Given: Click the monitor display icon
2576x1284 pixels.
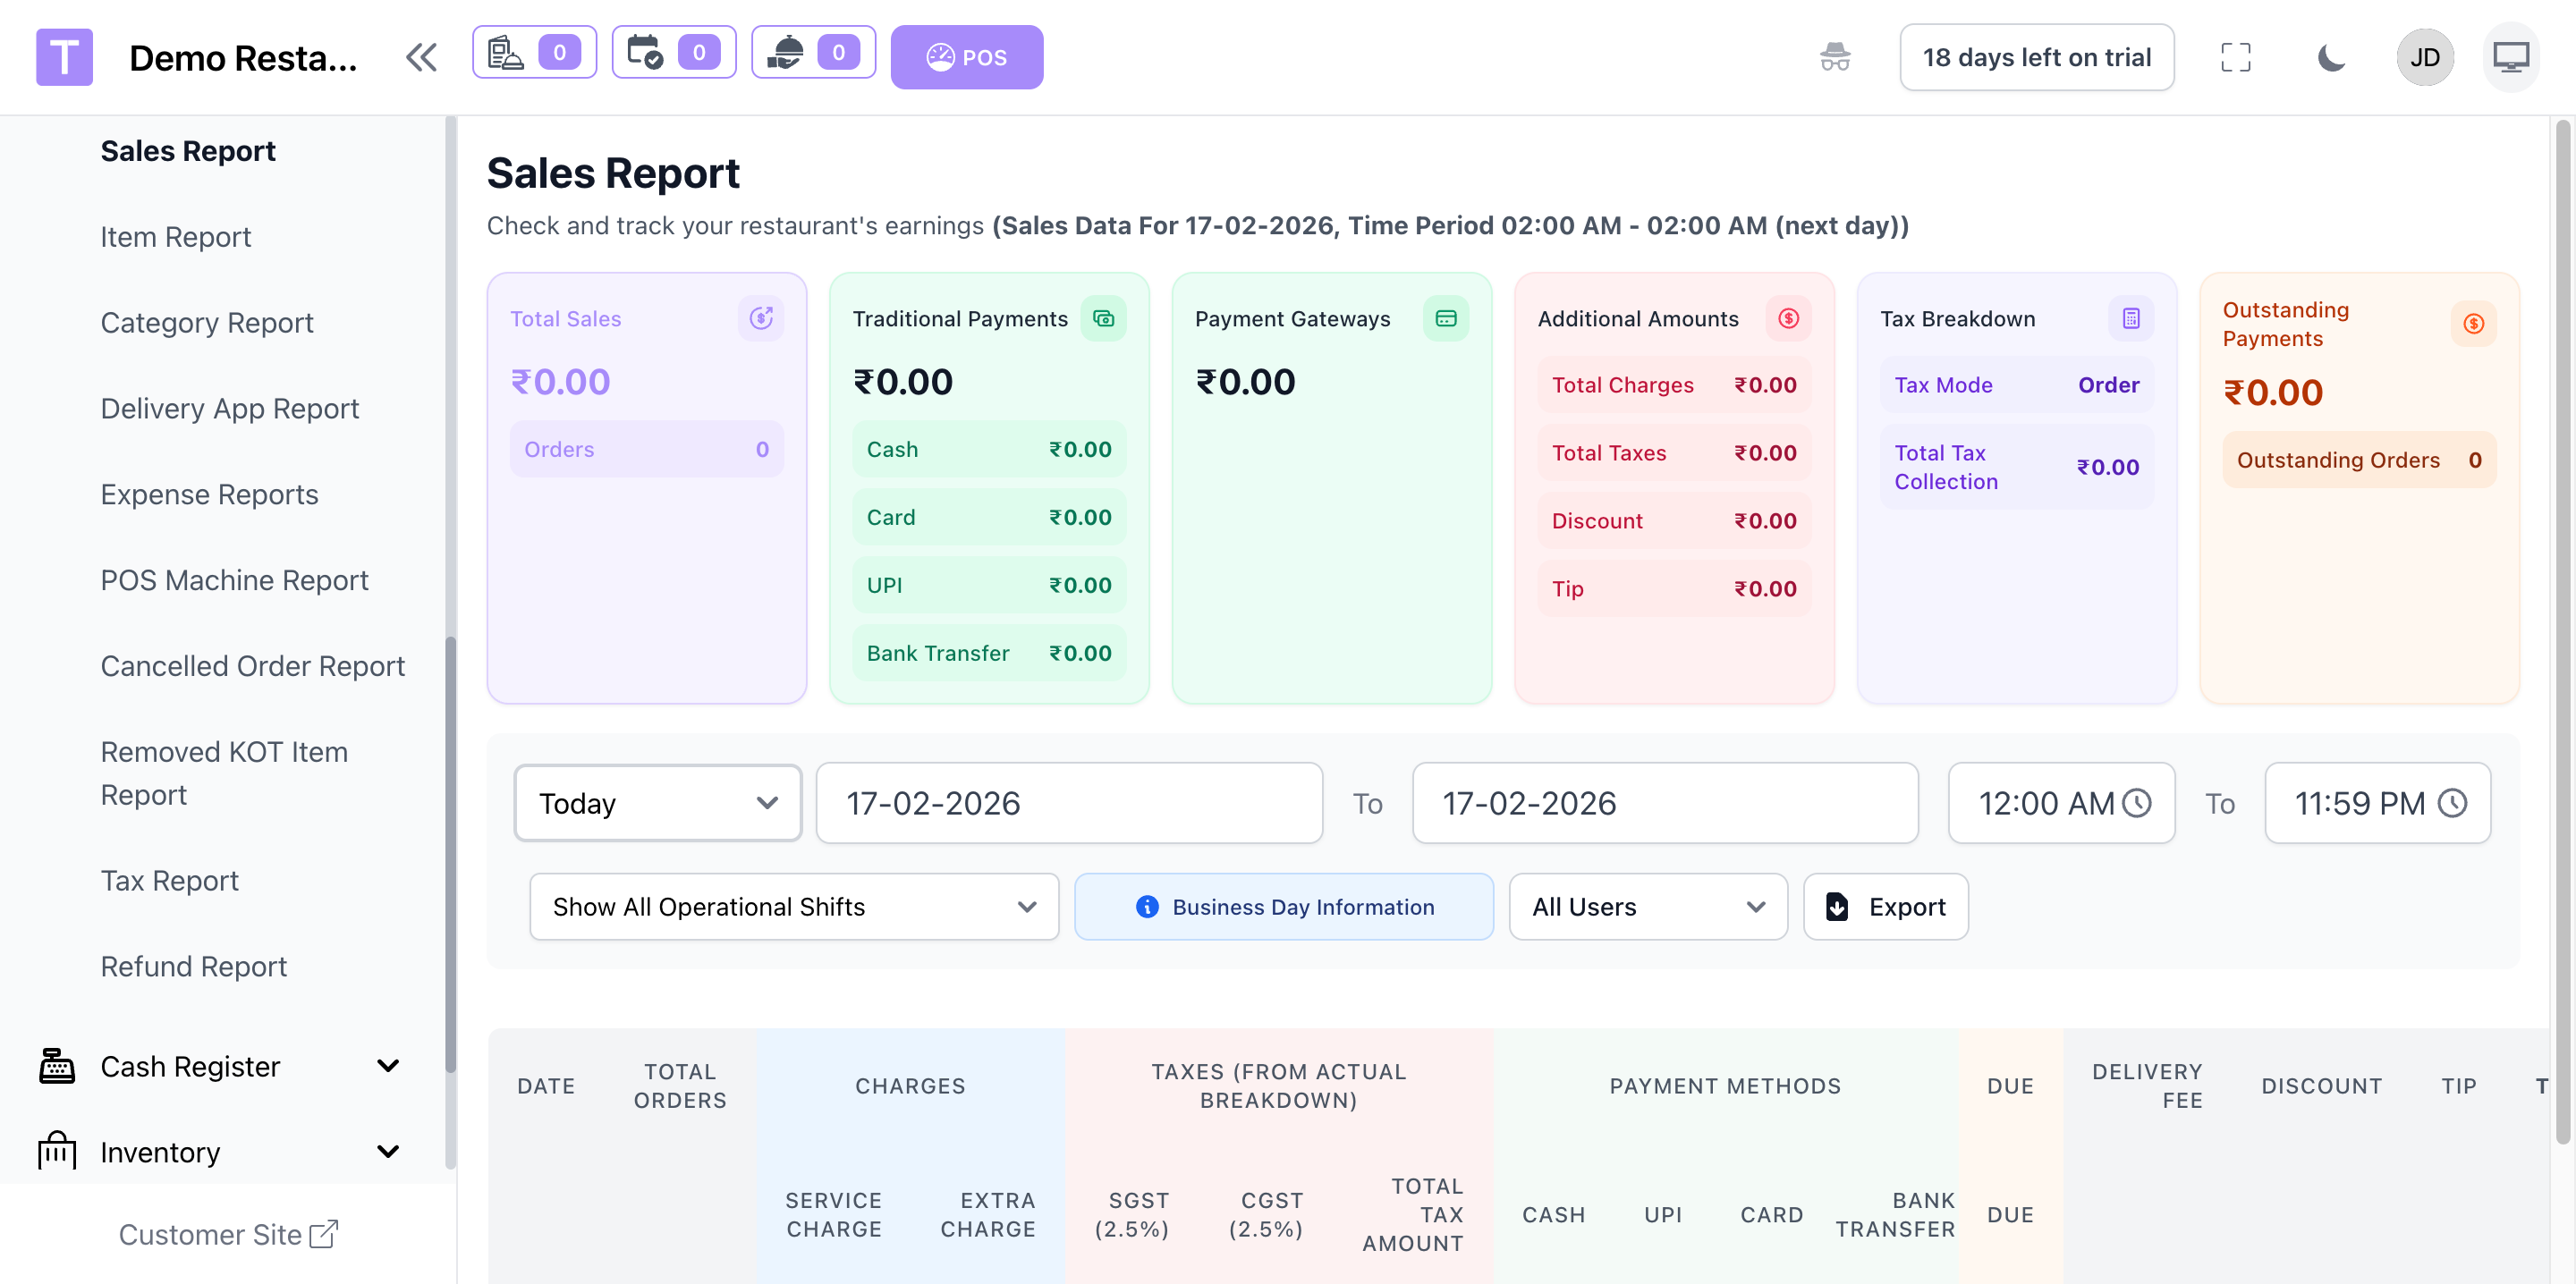Looking at the screenshot, I should (2510, 57).
